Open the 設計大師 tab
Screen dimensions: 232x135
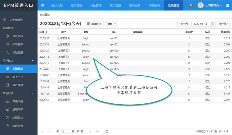tap(57, 6)
